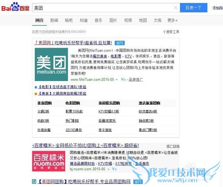Open the <百度糯米> 全网低价不怕比 result title

[86, 146]
